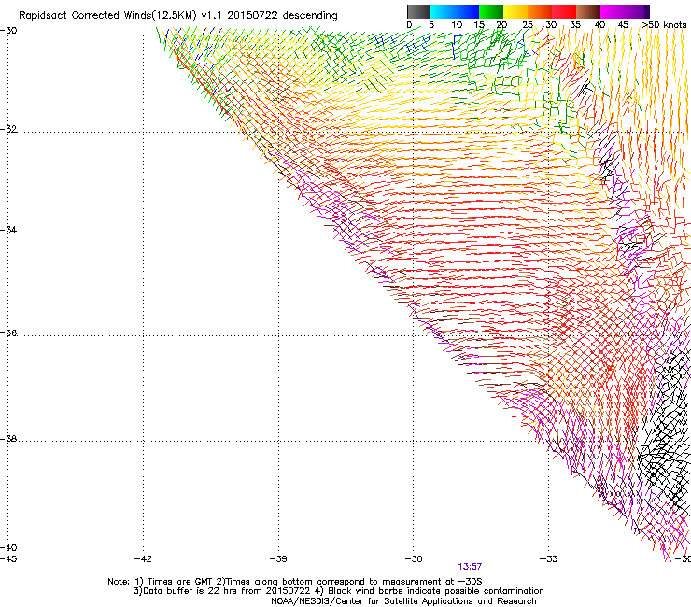691x607 pixels.
Task: Pick the magenta 40–45 knots legend segment
Action: [613, 11]
